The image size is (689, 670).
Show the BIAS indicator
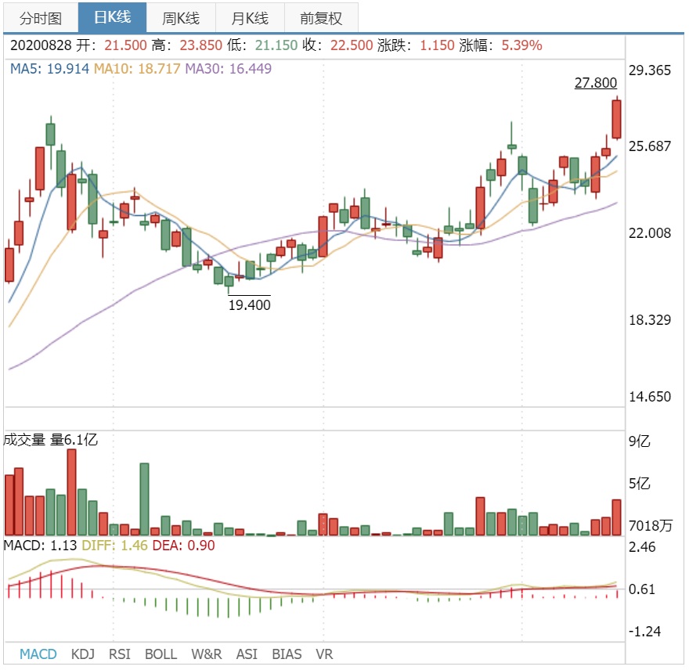[287, 654]
